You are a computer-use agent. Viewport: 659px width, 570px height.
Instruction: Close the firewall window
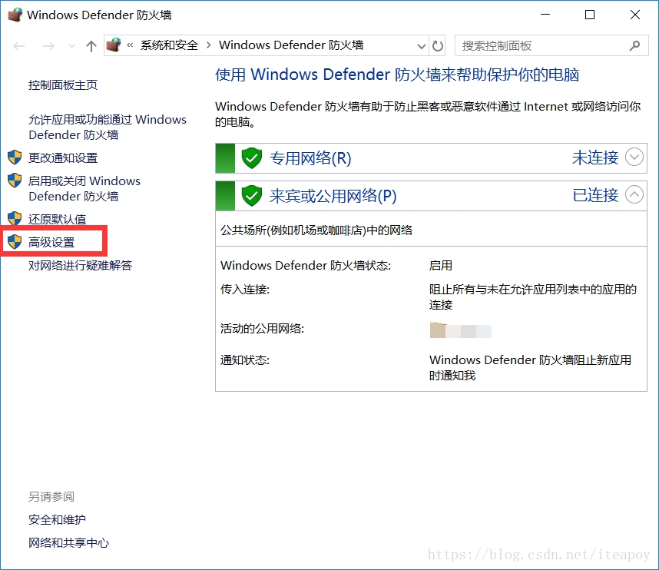(635, 15)
